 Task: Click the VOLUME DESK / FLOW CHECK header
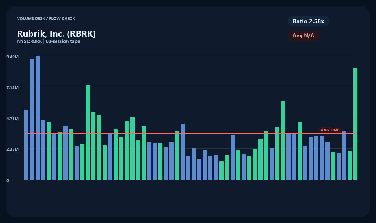(46, 18)
